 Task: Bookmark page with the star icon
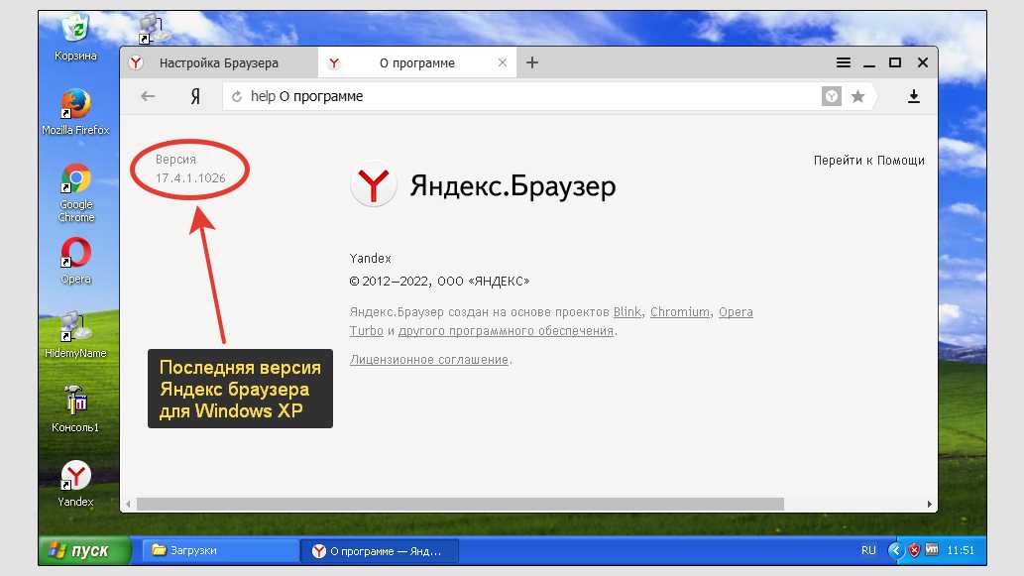(857, 96)
